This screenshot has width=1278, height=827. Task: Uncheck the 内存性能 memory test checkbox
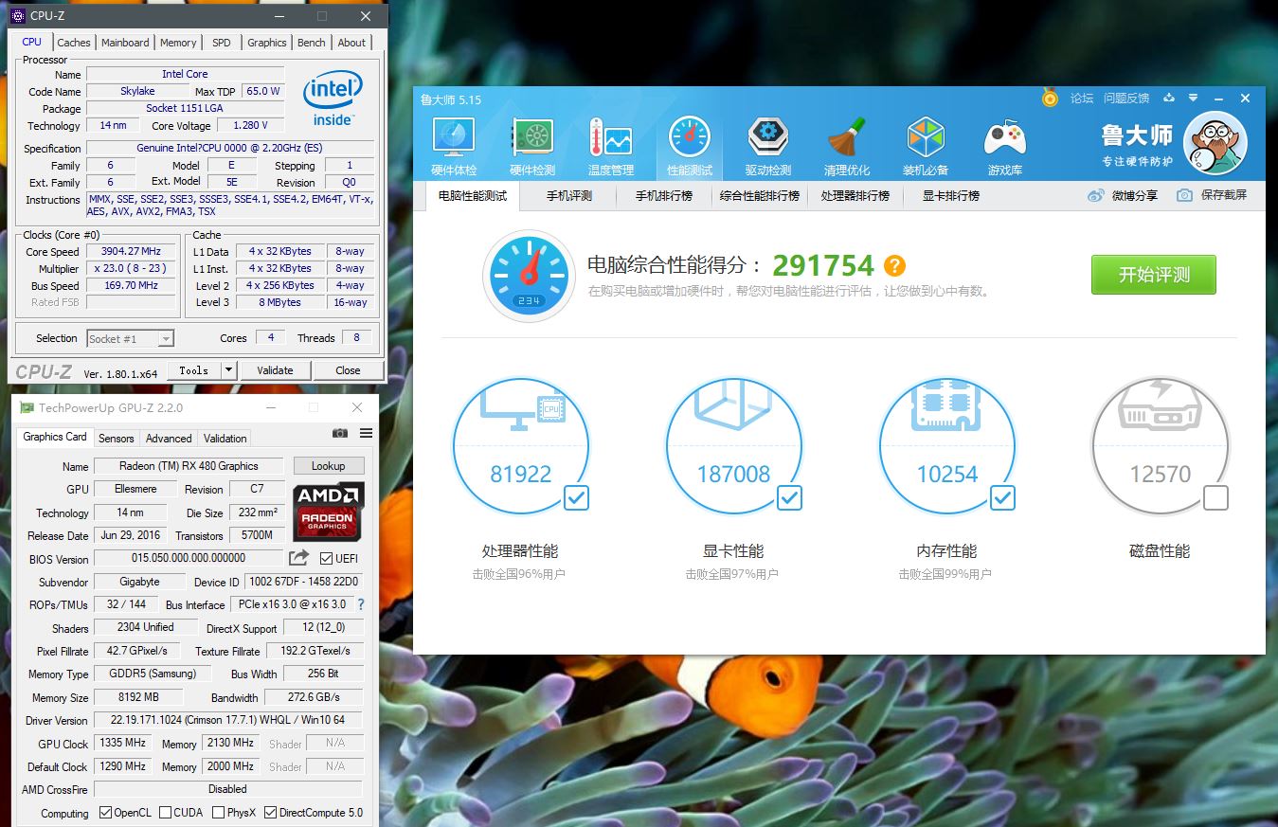click(x=1002, y=497)
